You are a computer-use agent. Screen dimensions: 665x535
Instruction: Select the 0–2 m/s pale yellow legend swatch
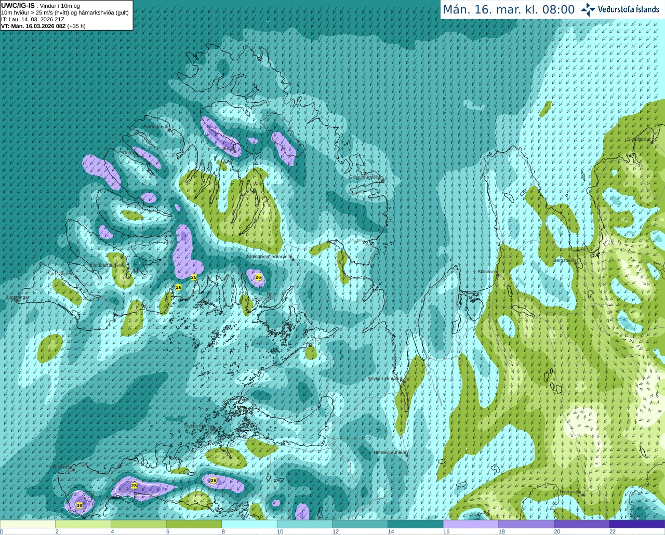[x=28, y=524]
